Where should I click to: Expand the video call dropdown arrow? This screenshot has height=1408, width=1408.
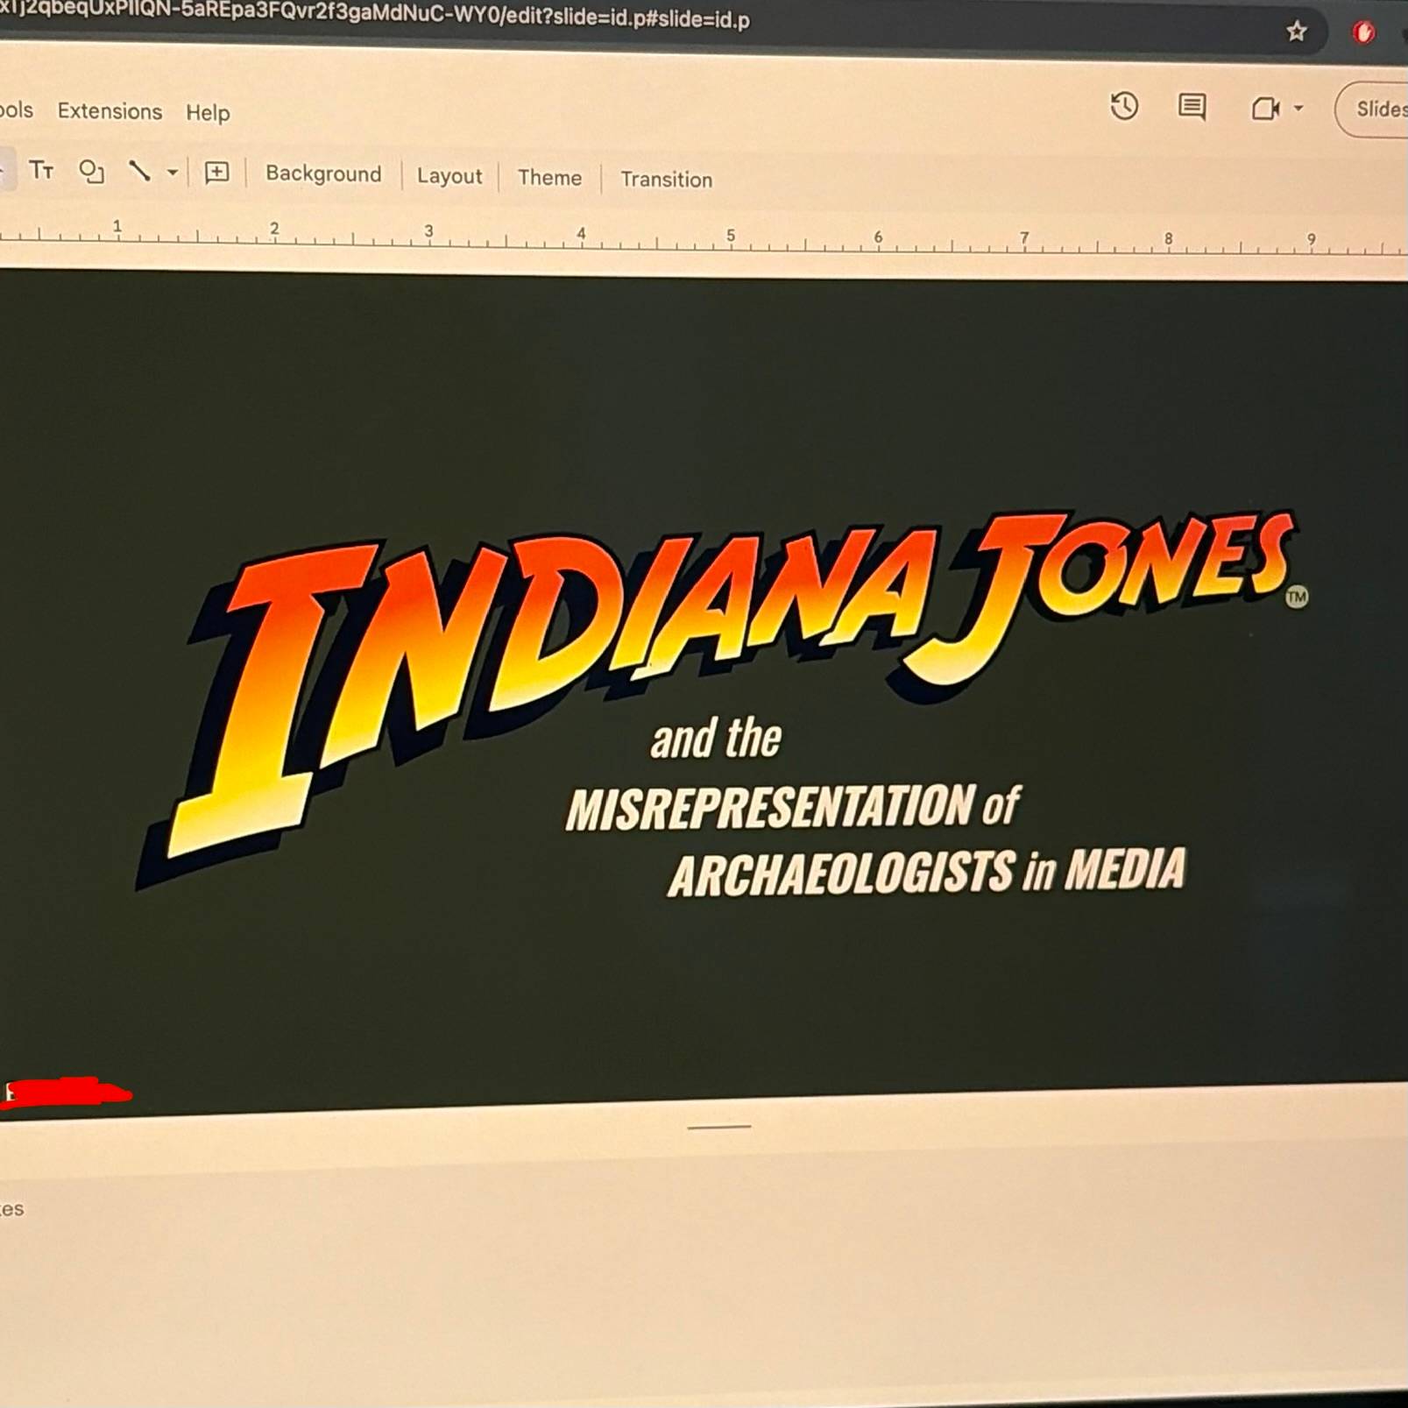tap(1298, 109)
